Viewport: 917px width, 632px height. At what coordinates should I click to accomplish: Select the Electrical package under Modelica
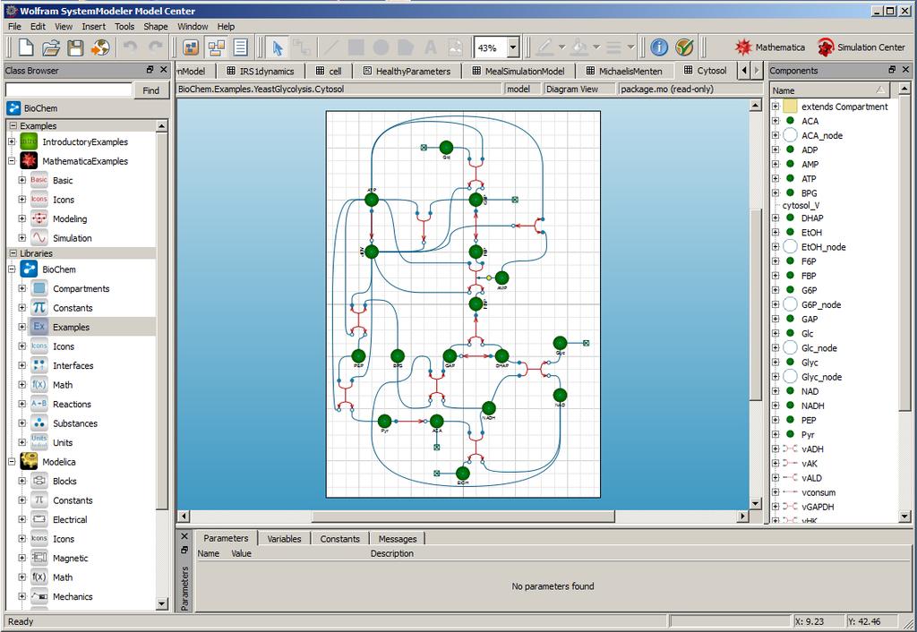point(70,519)
